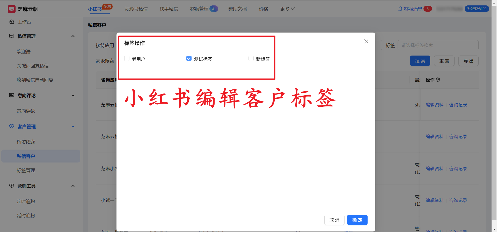This screenshot has height=232, width=497.
Task: Expand the 更多 dropdown
Action: pyautogui.click(x=287, y=9)
